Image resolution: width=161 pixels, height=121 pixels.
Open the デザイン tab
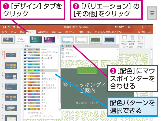click(31, 32)
